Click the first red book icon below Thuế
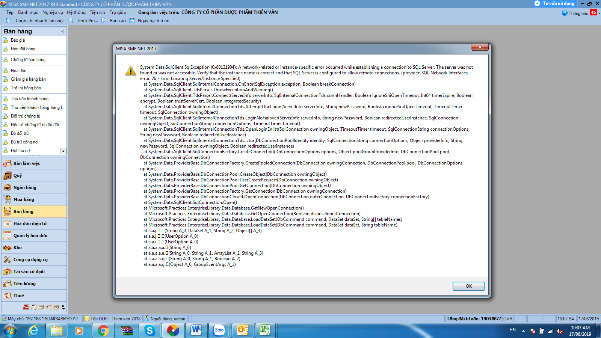Image resolution: width=601 pixels, height=338 pixels. click(26, 307)
